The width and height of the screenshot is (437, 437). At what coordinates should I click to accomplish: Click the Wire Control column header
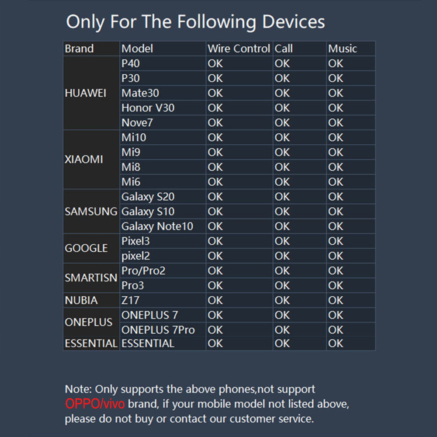(239, 49)
